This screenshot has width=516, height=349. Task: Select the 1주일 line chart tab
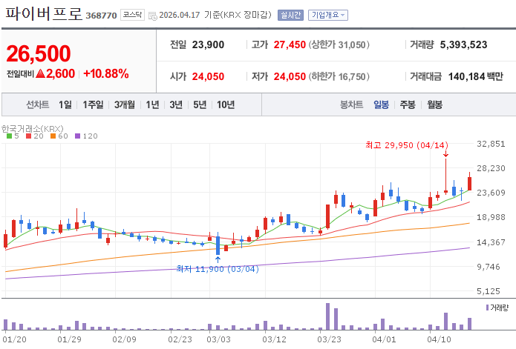point(93,104)
